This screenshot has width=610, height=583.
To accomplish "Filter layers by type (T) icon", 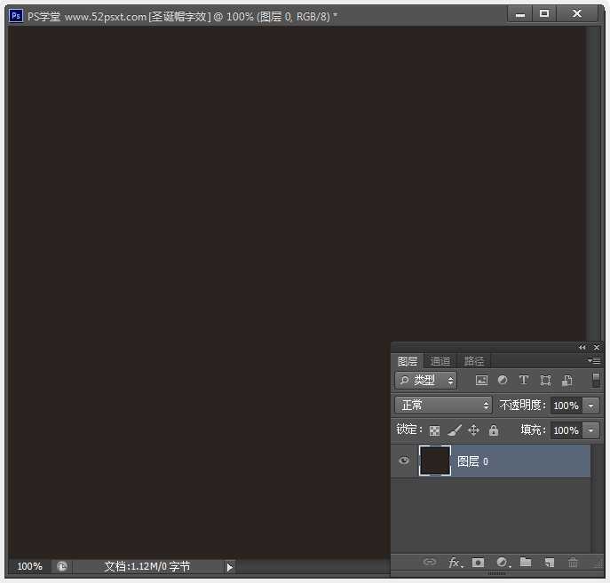I will 524,380.
